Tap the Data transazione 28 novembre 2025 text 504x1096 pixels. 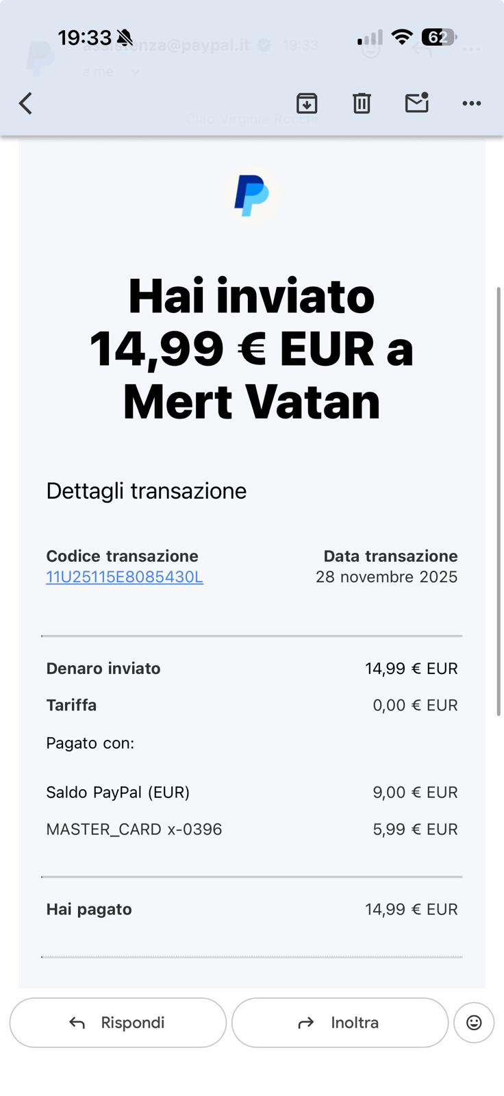coord(387,566)
